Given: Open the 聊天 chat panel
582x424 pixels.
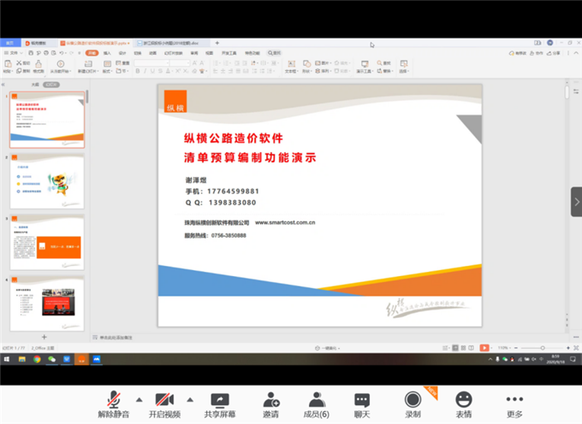Looking at the screenshot, I should tap(362, 404).
